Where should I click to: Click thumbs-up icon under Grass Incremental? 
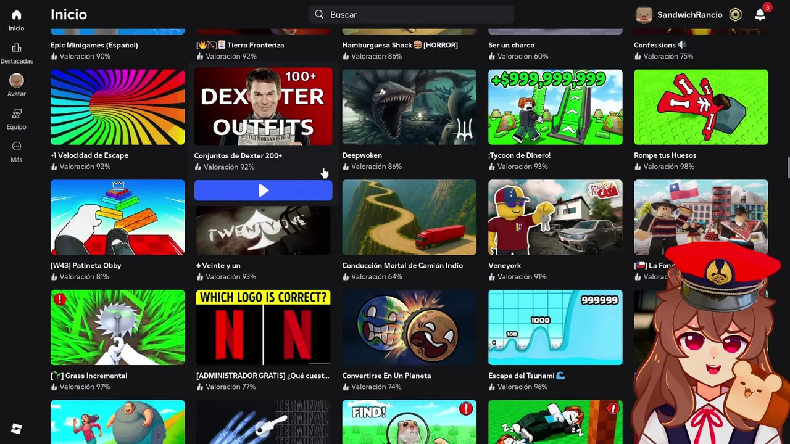point(54,387)
